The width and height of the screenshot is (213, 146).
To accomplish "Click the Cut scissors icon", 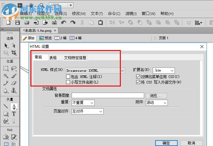I will click(x=82, y=22).
